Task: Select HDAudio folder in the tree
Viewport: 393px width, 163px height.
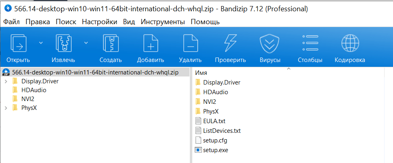Action: click(34, 90)
